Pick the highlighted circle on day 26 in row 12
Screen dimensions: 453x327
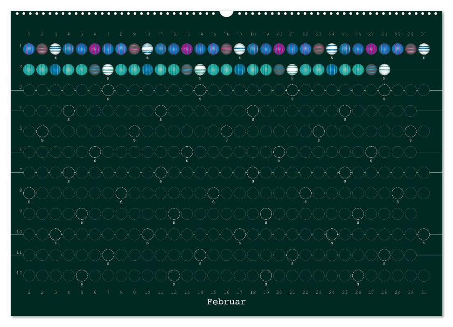358,276
